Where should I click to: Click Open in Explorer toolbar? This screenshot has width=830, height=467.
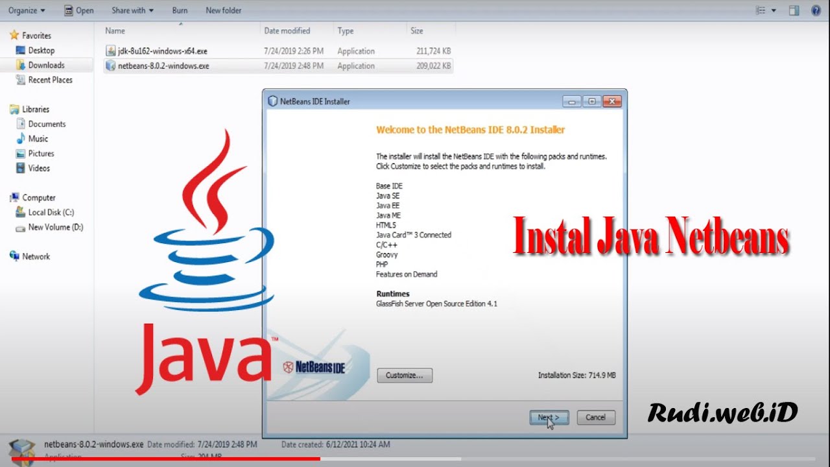79,10
